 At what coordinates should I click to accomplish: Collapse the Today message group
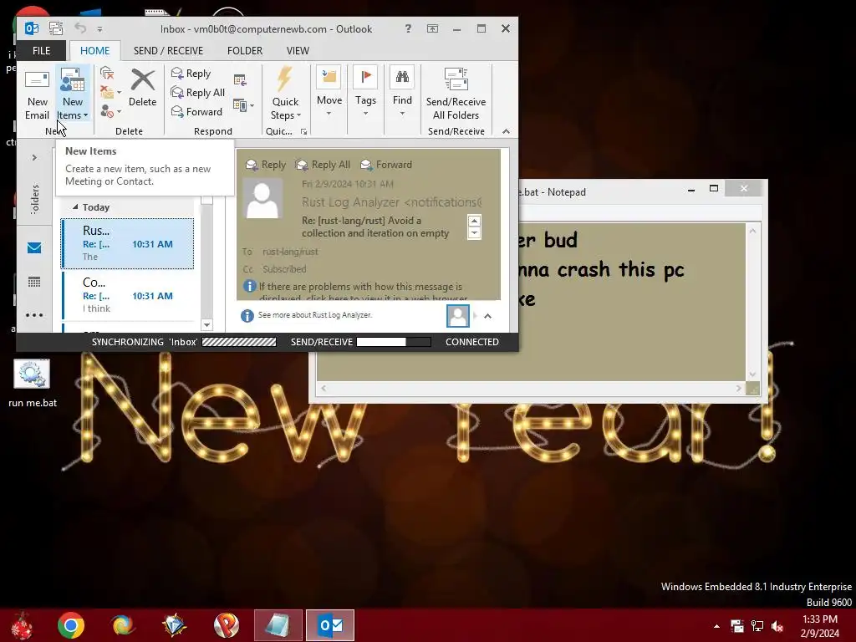[x=75, y=207]
